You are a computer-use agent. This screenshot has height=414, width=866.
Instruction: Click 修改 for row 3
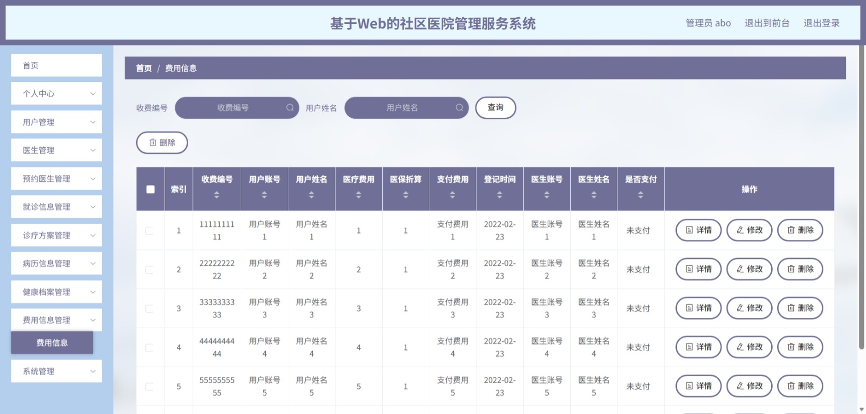tap(749, 308)
